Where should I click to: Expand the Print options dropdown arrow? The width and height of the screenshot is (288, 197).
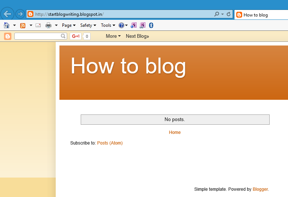(x=56, y=25)
